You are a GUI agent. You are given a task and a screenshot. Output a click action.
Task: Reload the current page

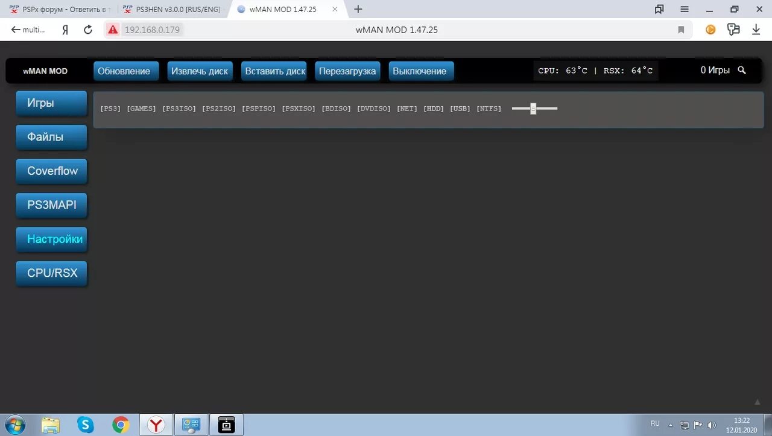(x=88, y=30)
